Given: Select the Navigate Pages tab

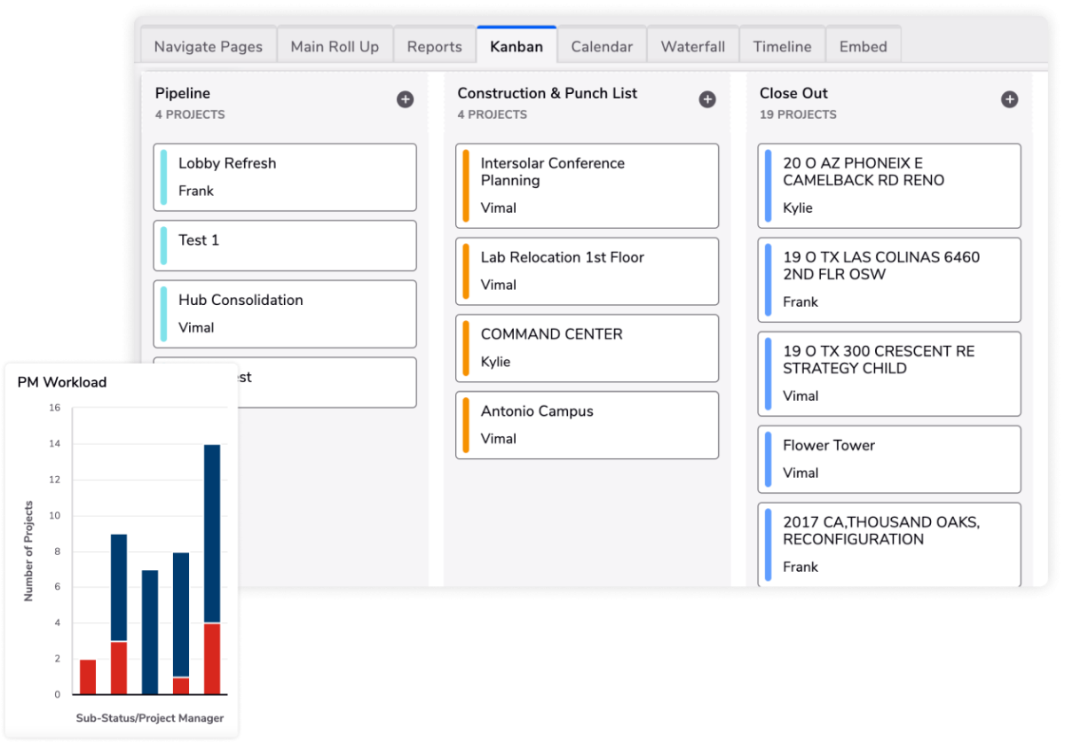Looking at the screenshot, I should (208, 45).
